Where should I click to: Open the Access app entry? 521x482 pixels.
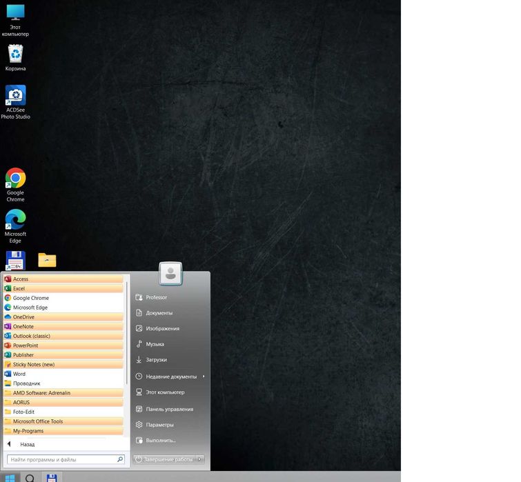click(63, 279)
